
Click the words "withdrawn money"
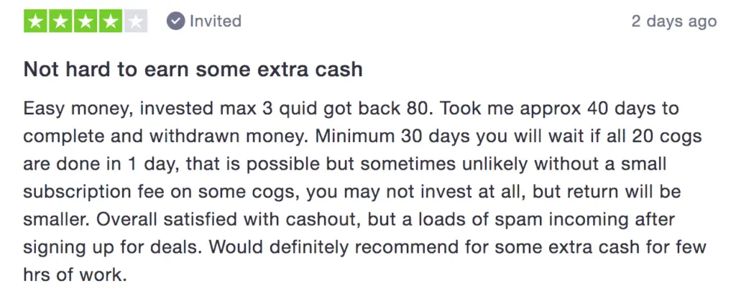pos(240,137)
